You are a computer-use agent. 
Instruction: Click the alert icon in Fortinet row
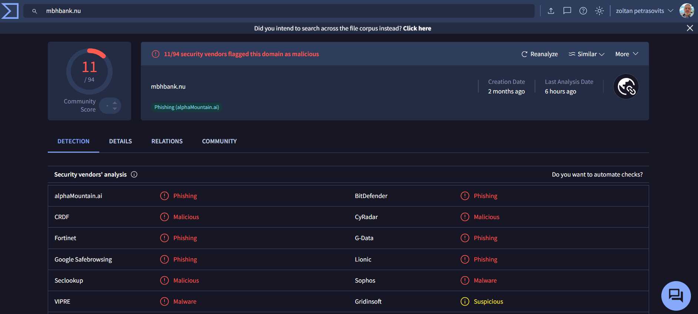pos(164,238)
